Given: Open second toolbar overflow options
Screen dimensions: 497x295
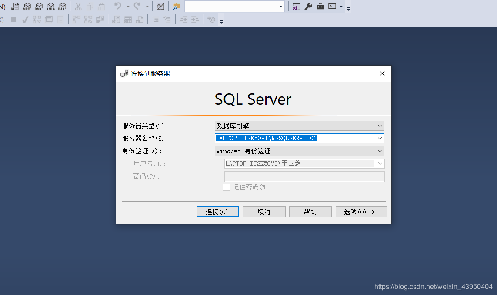Looking at the screenshot, I should (x=221, y=22).
